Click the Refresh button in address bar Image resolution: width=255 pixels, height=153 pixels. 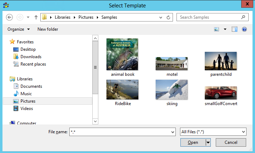(169, 17)
